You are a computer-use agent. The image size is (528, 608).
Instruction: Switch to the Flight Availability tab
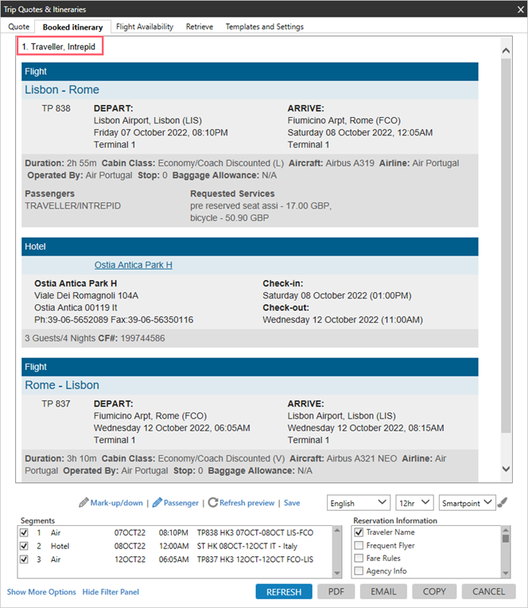point(145,27)
